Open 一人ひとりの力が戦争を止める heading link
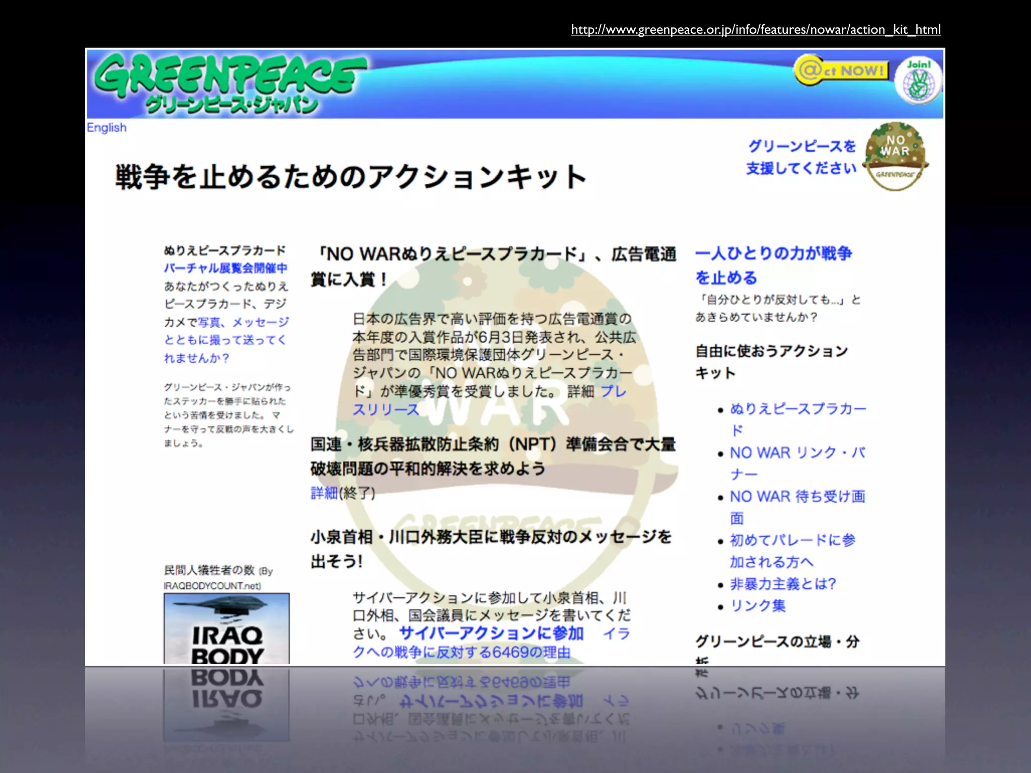The height and width of the screenshot is (773, 1031). coord(773,265)
